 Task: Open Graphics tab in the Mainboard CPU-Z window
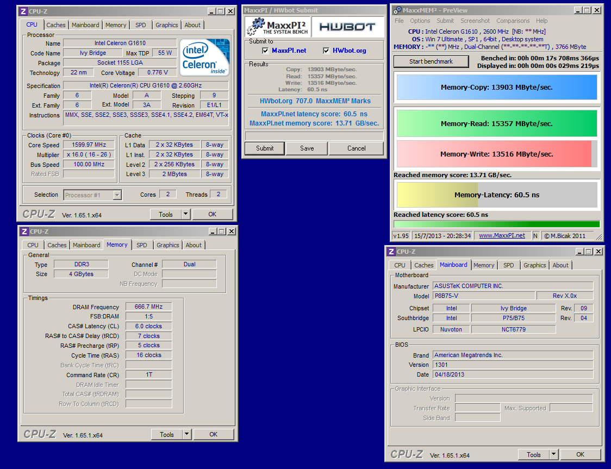(535, 265)
